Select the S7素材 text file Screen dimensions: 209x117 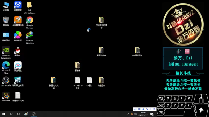pos(89,82)
